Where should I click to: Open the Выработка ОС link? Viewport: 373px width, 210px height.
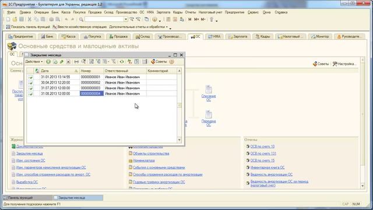point(27,182)
